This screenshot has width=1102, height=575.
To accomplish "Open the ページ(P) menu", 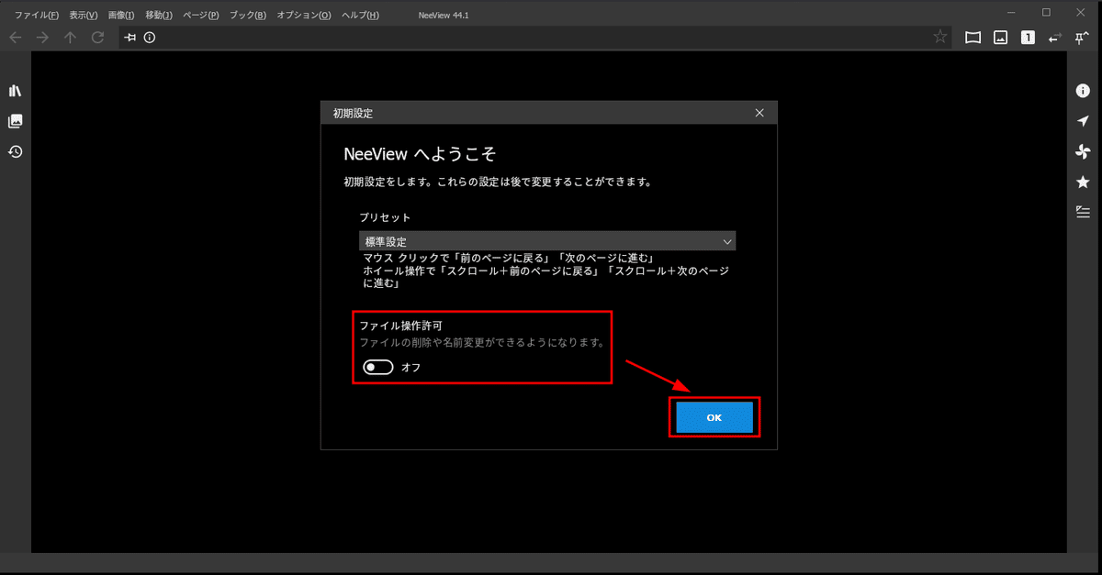I will [200, 15].
